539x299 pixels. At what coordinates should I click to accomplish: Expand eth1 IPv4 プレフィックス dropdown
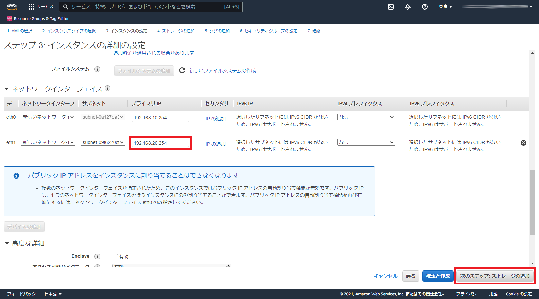pos(366,142)
